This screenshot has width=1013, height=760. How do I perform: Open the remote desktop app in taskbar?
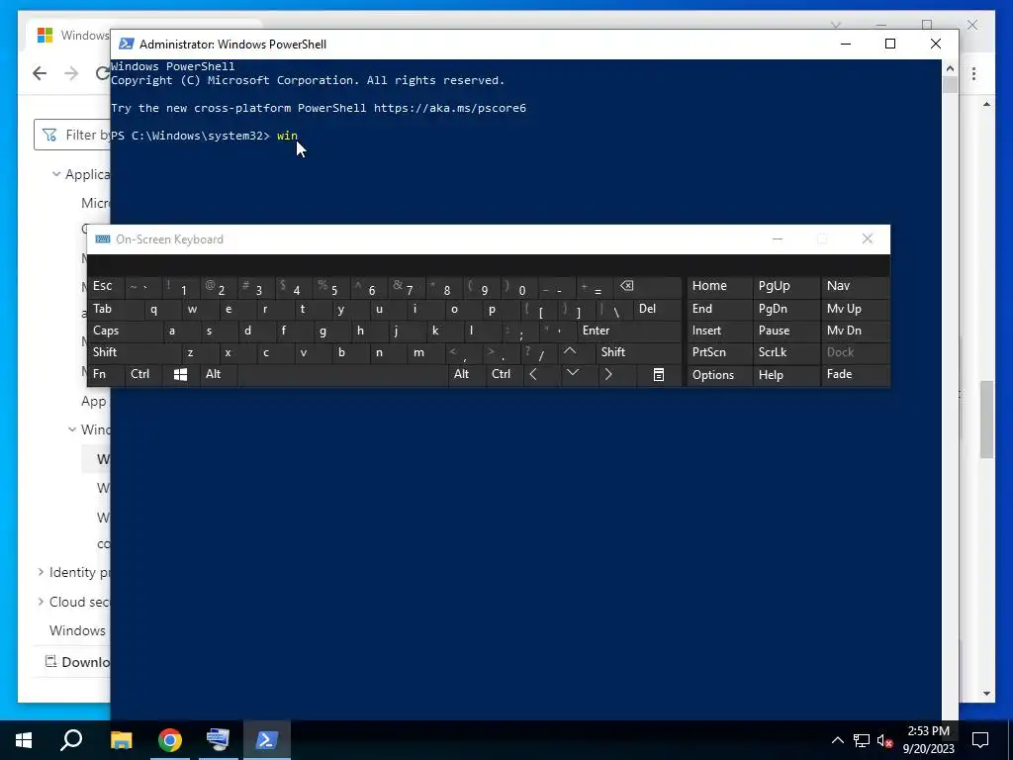[x=218, y=740]
